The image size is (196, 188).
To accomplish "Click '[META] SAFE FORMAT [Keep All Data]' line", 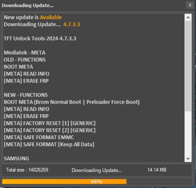I will point(49,144).
